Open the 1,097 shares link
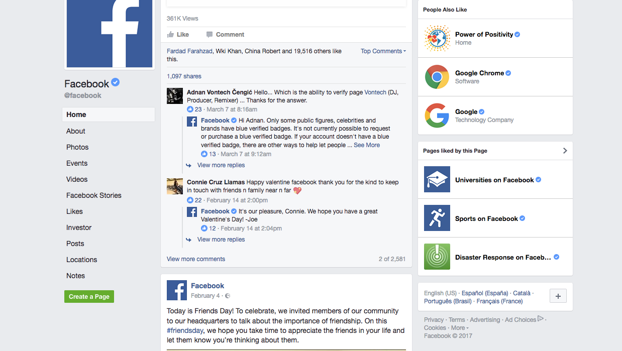This screenshot has height=351, width=622. (x=184, y=76)
